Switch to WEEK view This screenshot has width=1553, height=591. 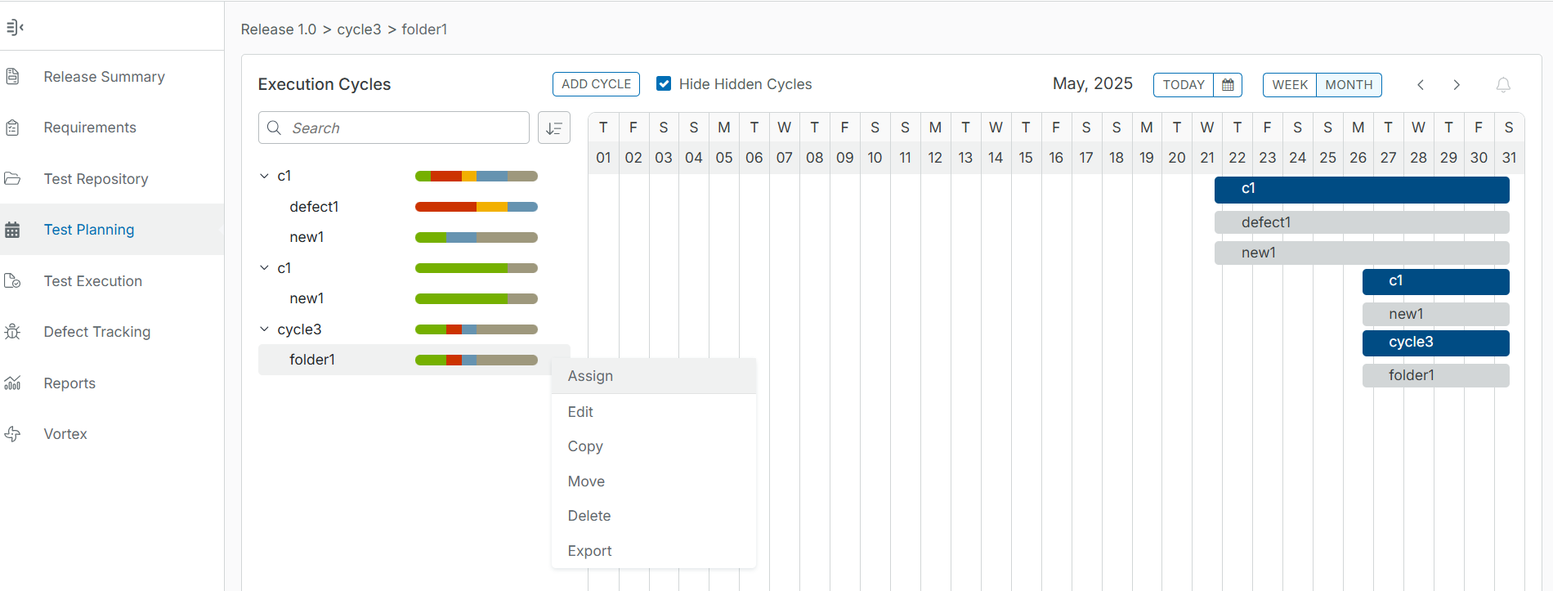coord(1290,84)
